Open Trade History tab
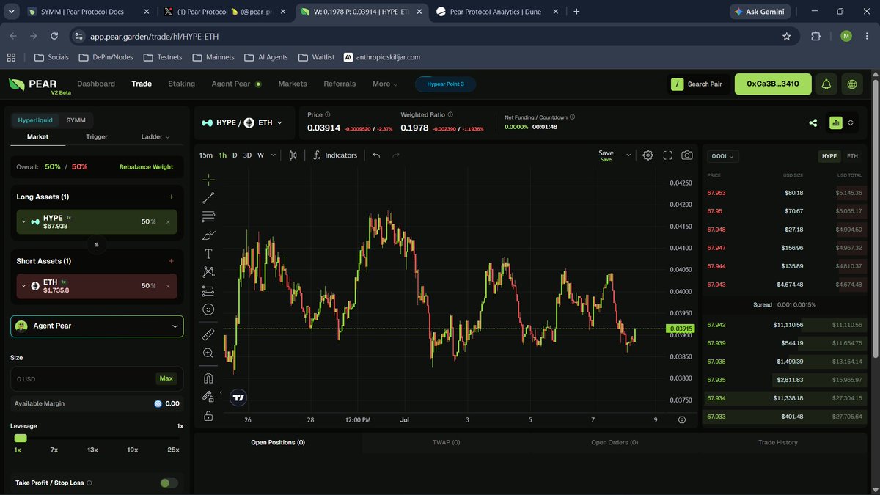This screenshot has height=495, width=880. (777, 443)
